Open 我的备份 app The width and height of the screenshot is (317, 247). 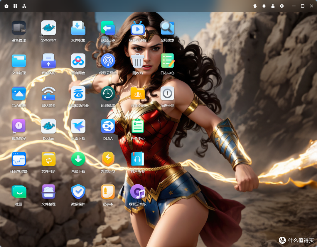pyautogui.click(x=48, y=61)
